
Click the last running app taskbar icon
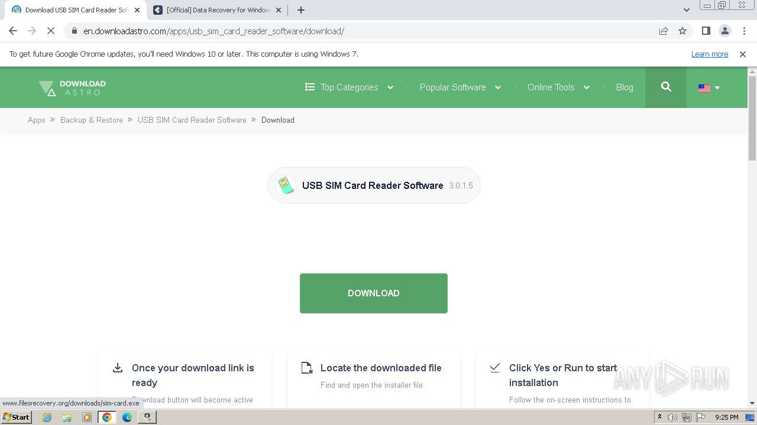tap(147, 417)
